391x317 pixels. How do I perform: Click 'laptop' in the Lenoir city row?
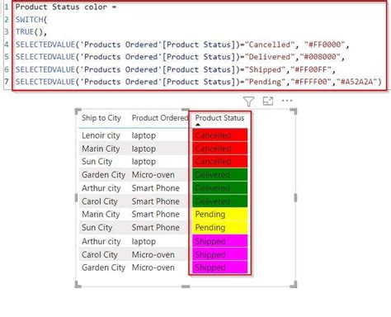(x=144, y=135)
